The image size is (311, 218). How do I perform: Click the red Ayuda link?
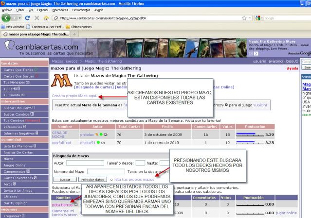(x=293, y=68)
